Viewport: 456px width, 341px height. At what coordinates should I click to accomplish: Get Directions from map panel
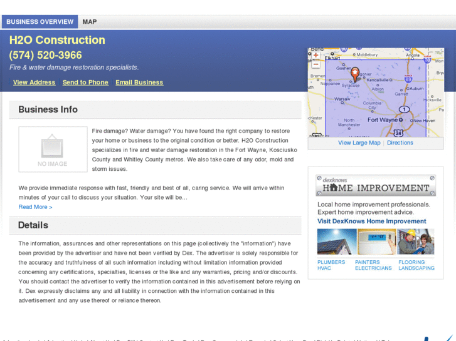point(400,143)
